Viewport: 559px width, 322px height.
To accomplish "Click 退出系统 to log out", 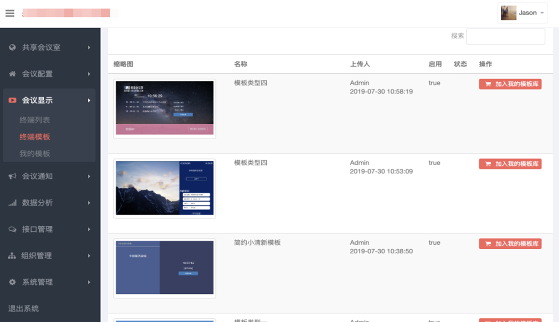I will click(24, 309).
